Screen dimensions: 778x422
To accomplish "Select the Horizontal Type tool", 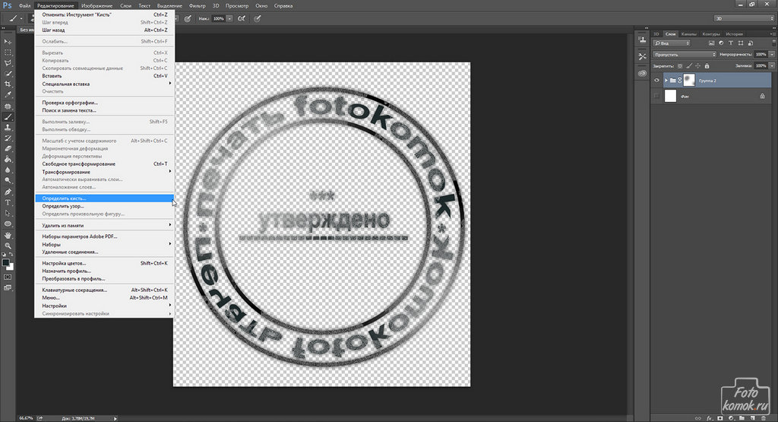I will pos(8,202).
